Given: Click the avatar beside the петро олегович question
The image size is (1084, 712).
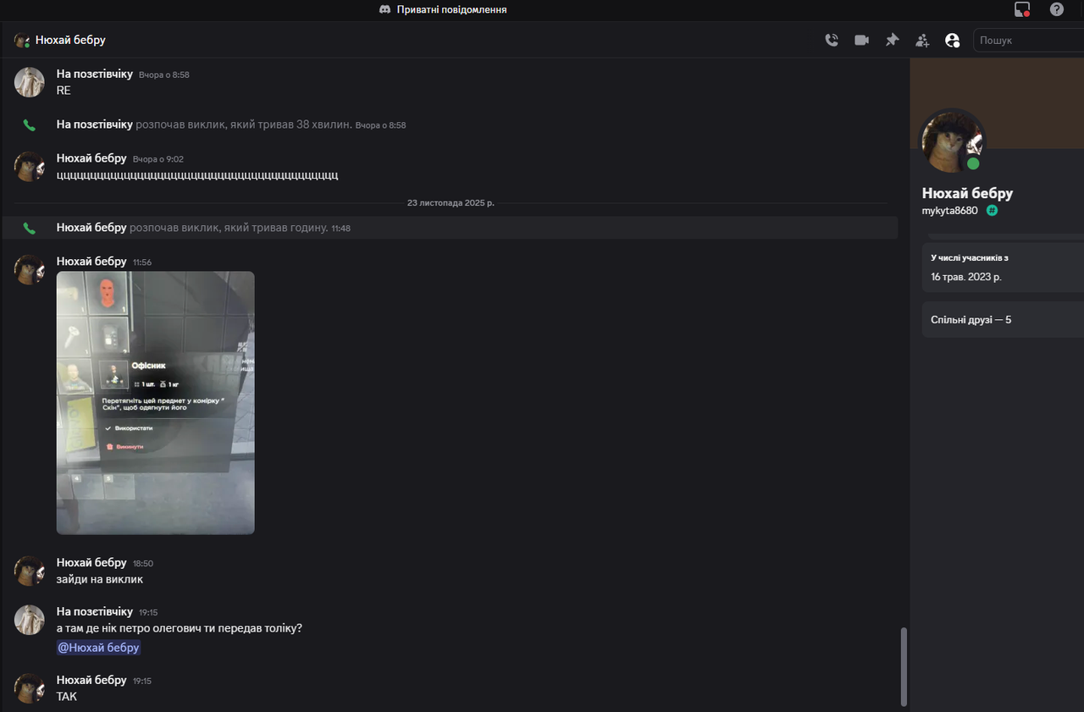Looking at the screenshot, I should point(30,621).
